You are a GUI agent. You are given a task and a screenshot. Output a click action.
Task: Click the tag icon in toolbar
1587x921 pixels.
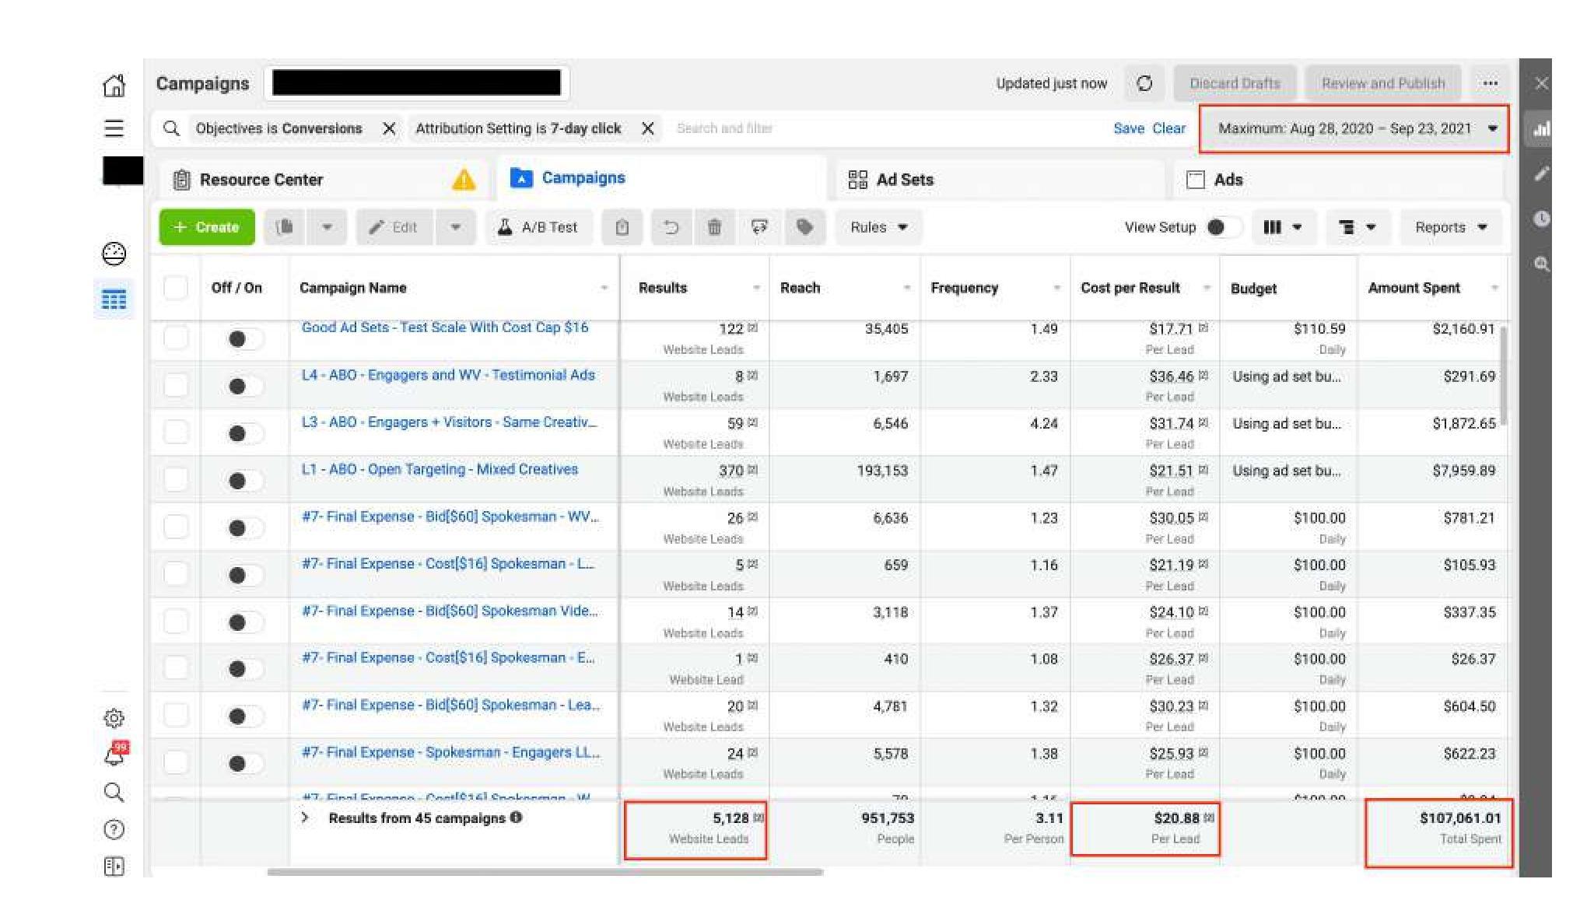point(804,227)
